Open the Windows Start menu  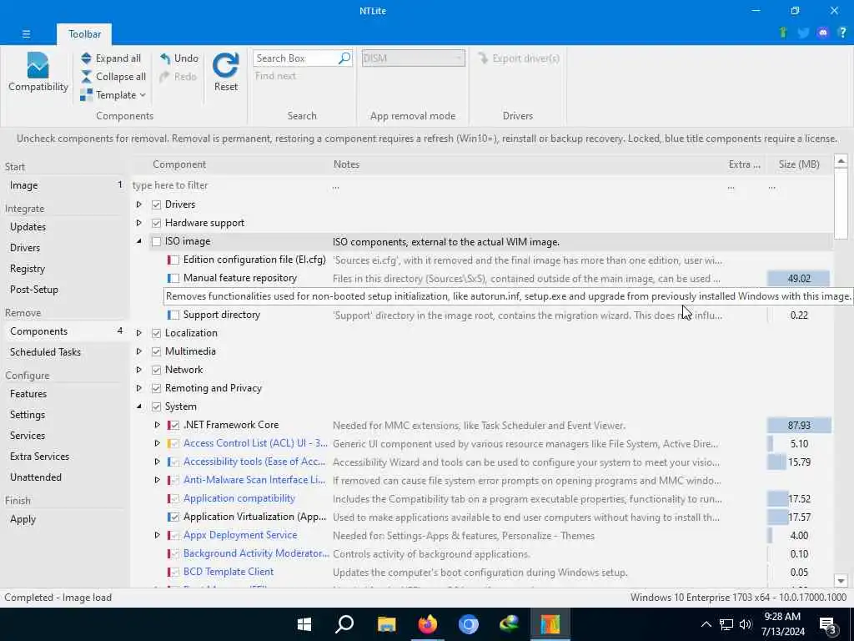pos(304,624)
